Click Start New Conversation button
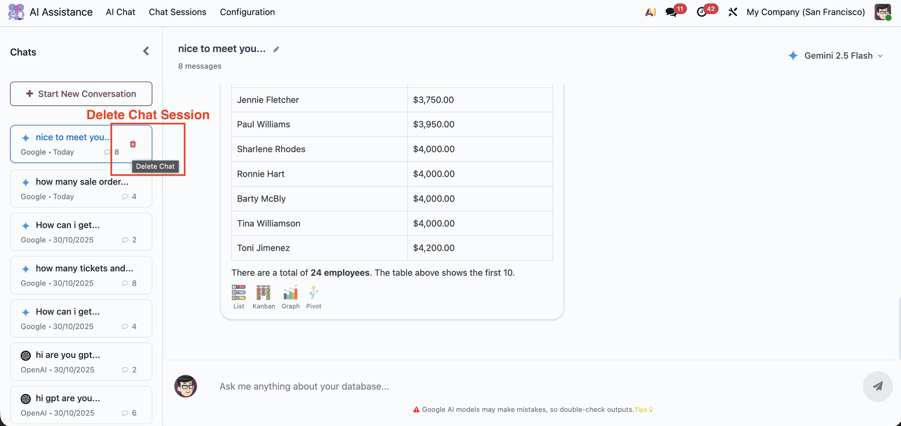The width and height of the screenshot is (901, 426). tap(81, 94)
